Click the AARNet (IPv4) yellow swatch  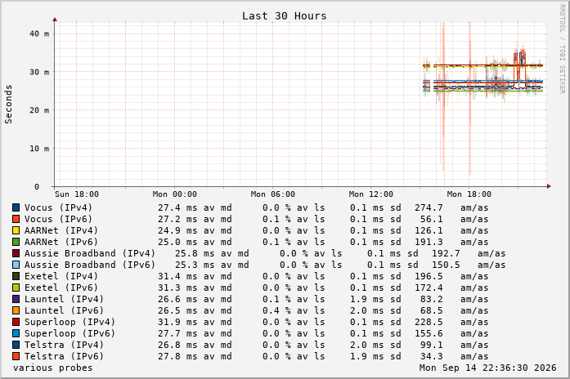pyautogui.click(x=16, y=230)
